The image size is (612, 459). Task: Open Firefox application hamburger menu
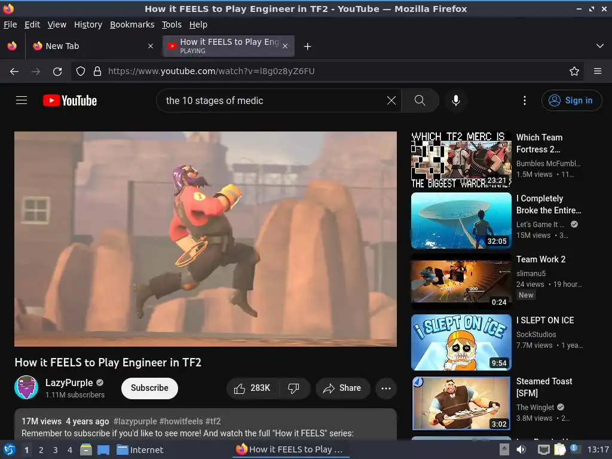point(598,71)
